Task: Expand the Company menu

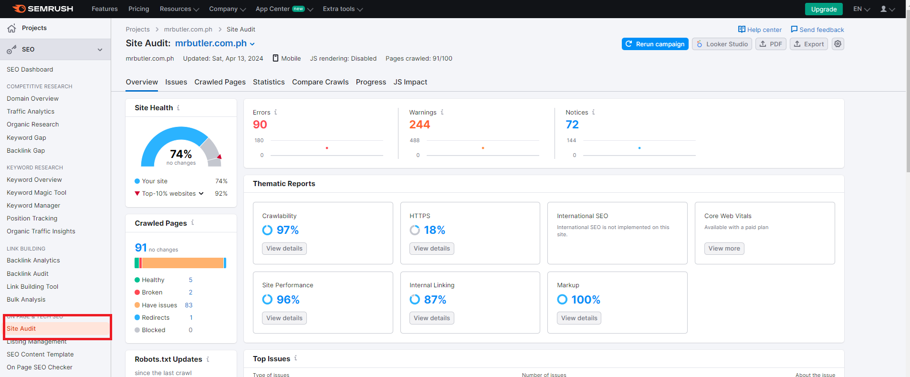Action: (228, 9)
